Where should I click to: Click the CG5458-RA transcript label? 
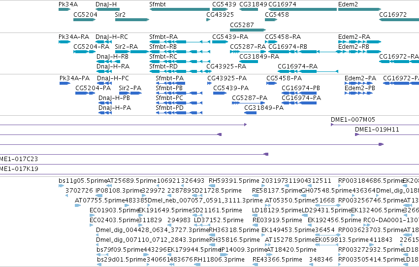(x=283, y=36)
